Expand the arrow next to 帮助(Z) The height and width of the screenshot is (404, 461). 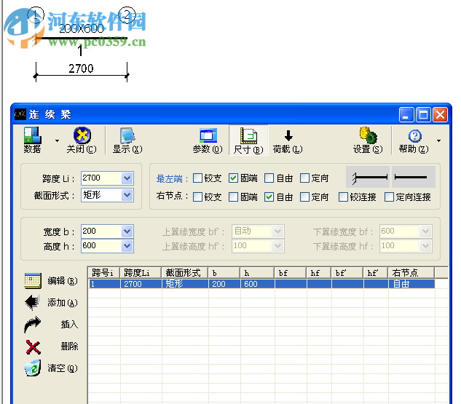pyautogui.click(x=438, y=140)
